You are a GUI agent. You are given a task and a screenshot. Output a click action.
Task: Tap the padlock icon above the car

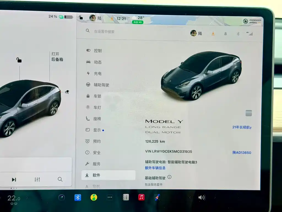click(x=19, y=60)
